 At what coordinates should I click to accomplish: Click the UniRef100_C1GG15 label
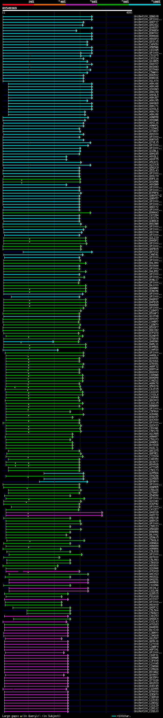click(146, 392)
